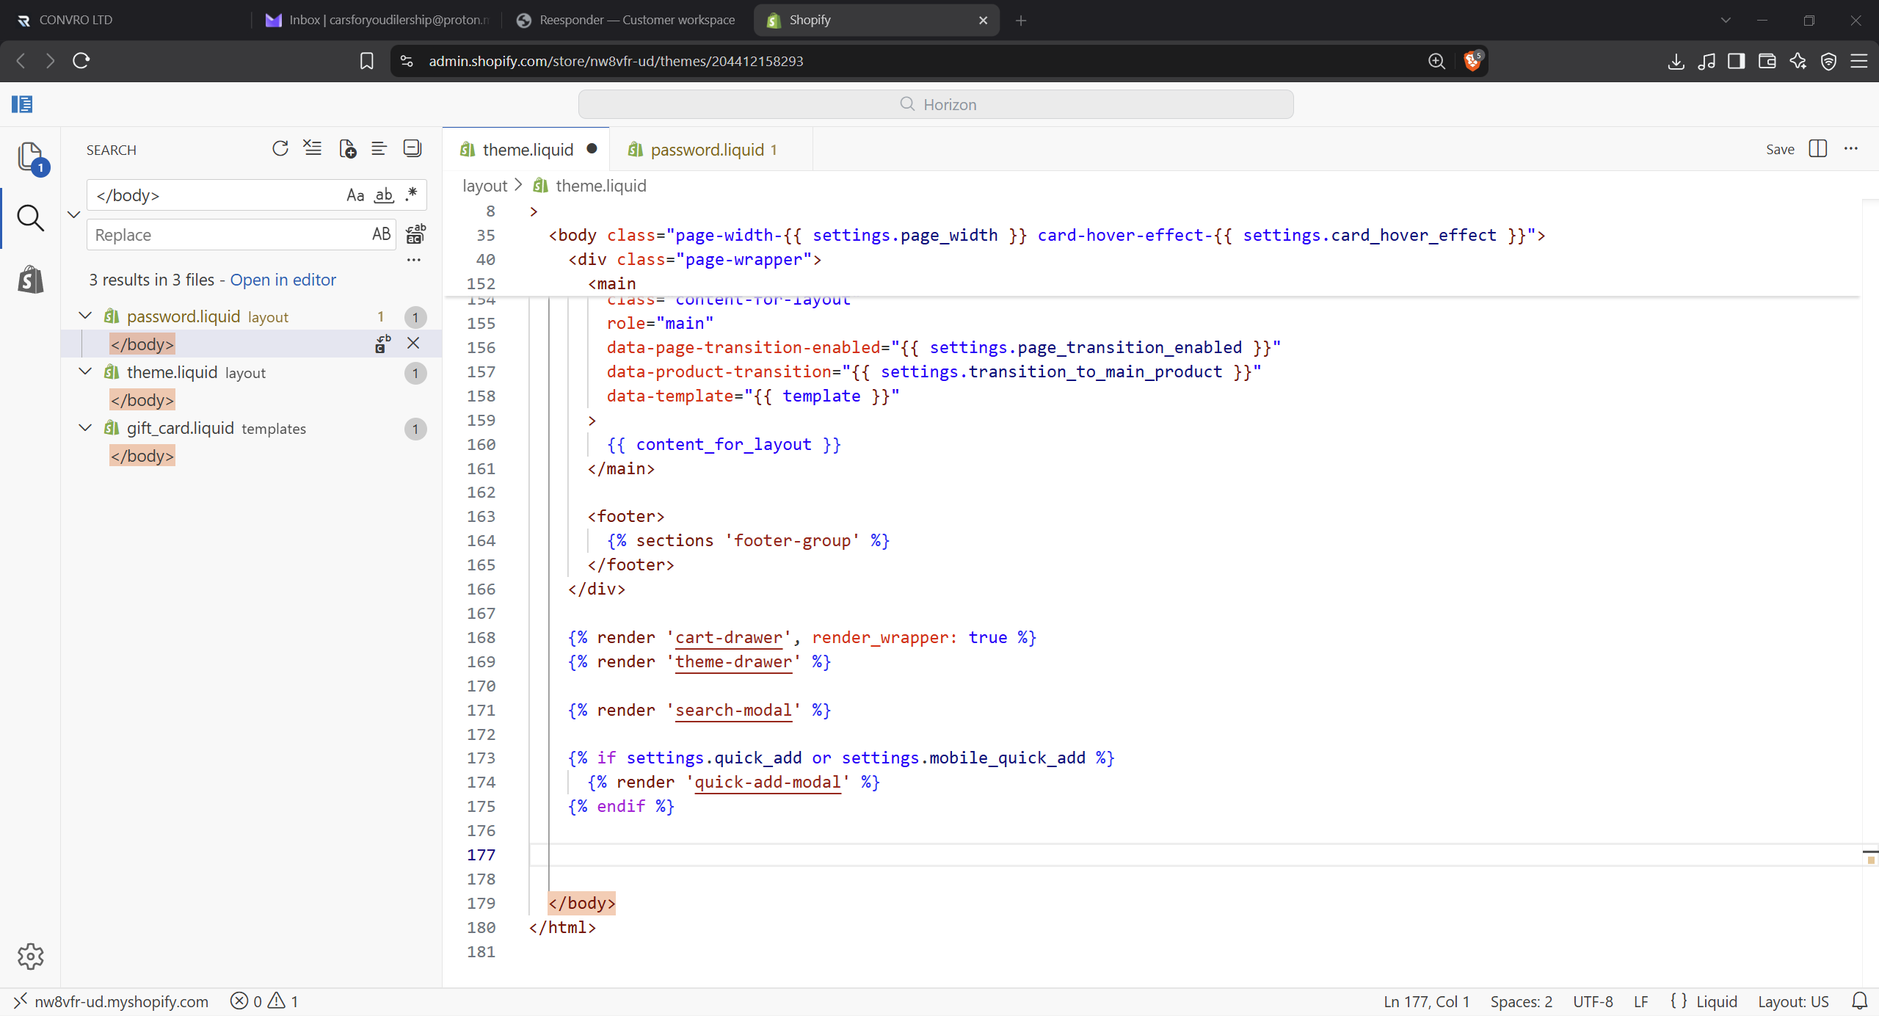The image size is (1879, 1016).
Task: Open the notifications bell in status bar
Action: coord(1860,1001)
